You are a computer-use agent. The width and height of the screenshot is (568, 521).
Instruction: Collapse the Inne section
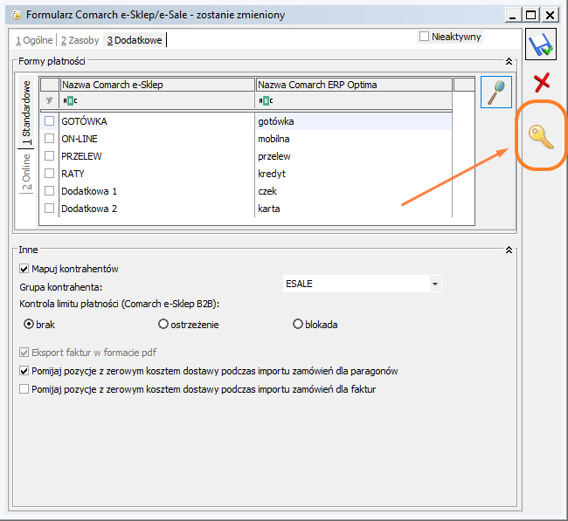point(509,250)
